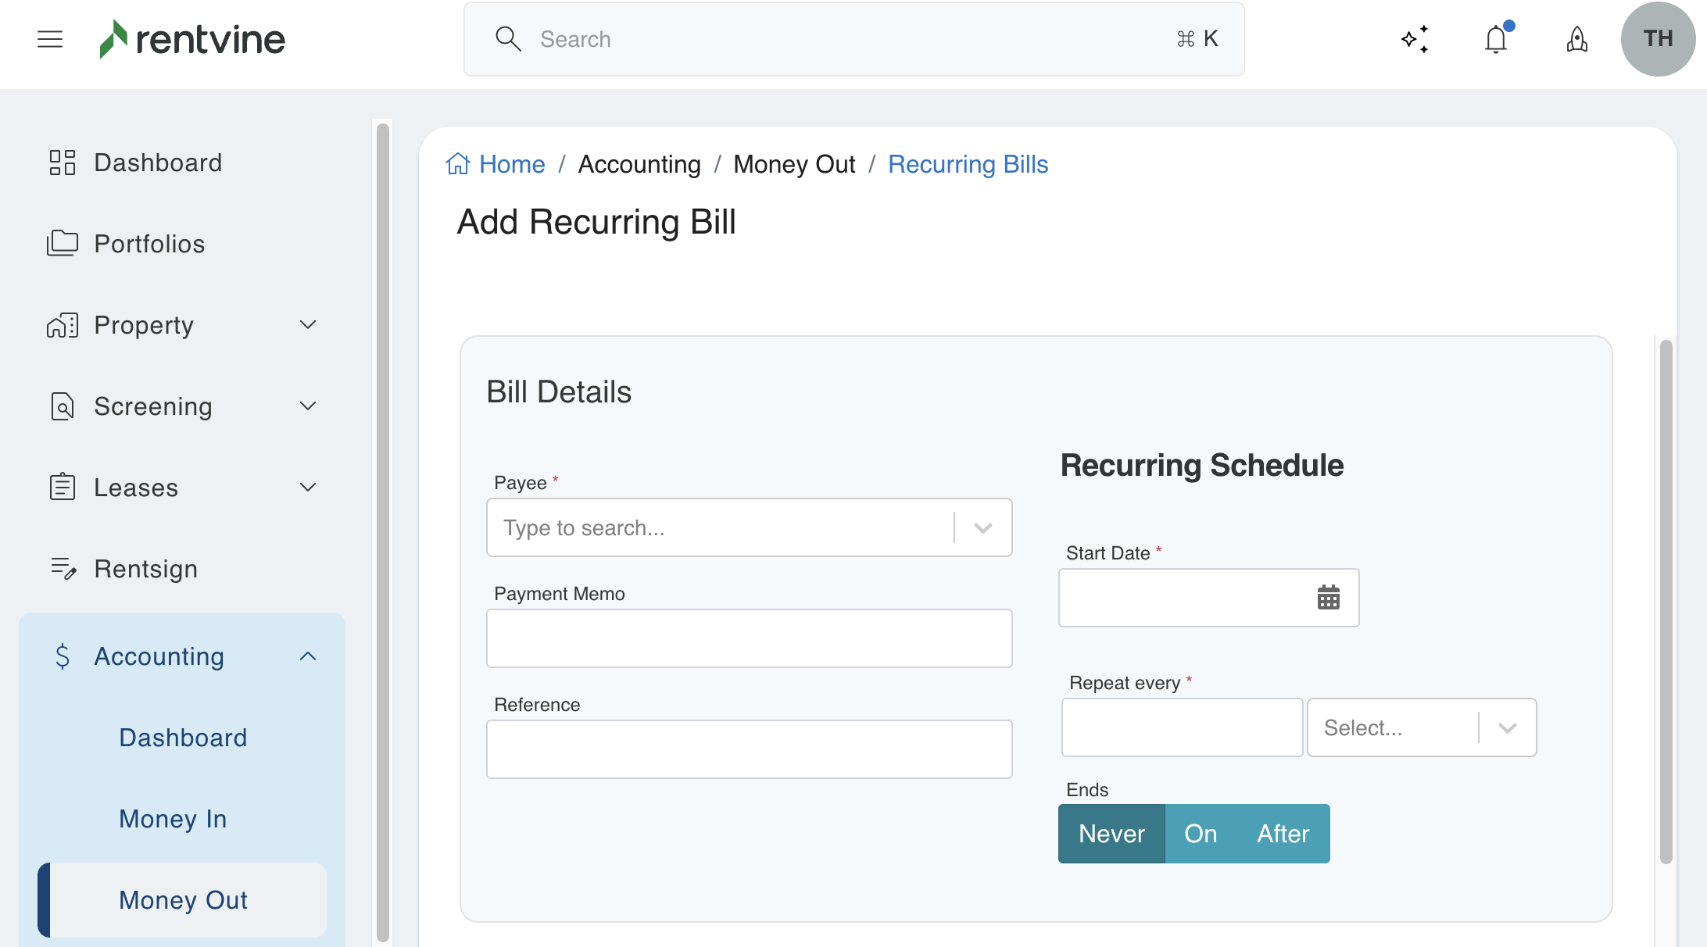
Task: Set Ends to On
Action: tap(1201, 834)
